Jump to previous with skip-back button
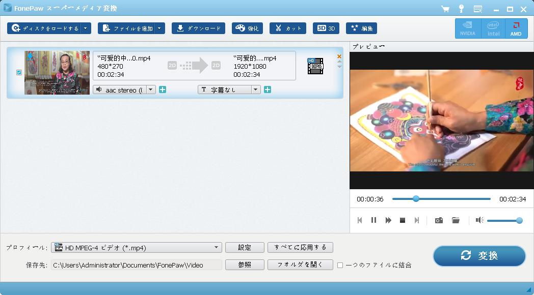The width and height of the screenshot is (534, 295). (360, 220)
